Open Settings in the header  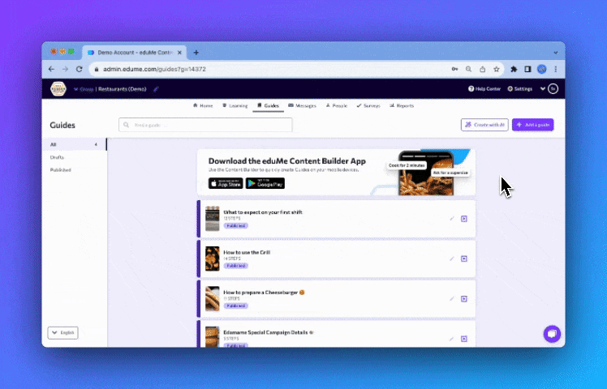pyautogui.click(x=520, y=89)
